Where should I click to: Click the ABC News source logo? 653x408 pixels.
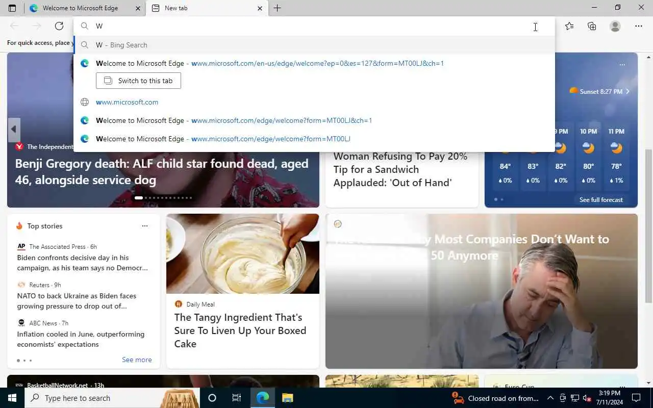click(x=21, y=323)
